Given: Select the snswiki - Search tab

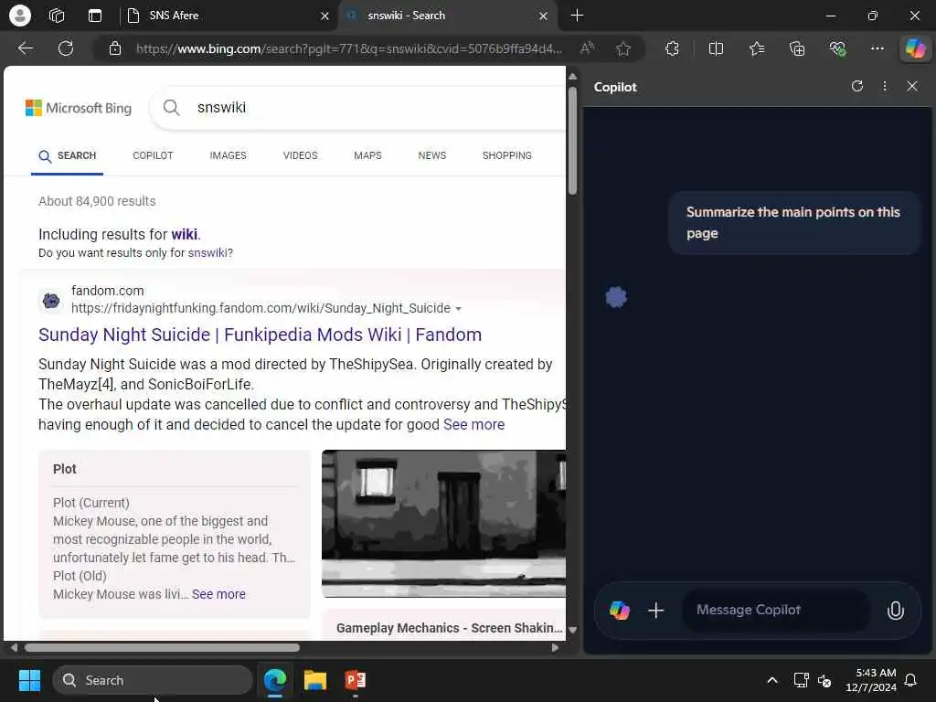Looking at the screenshot, I should click(x=448, y=16).
